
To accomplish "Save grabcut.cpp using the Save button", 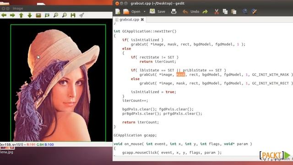I will 157,11.
